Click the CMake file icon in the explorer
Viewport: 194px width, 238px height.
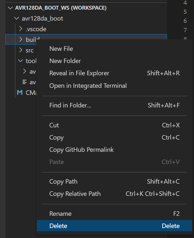20,93
